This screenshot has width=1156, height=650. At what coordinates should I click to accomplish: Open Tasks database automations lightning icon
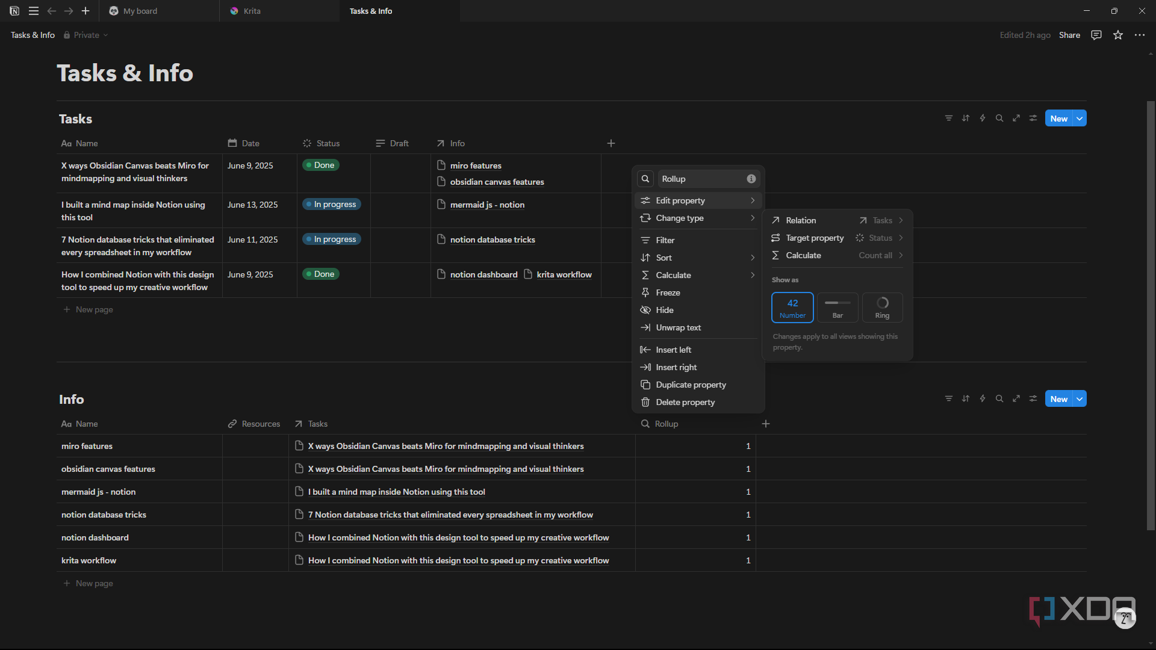coord(983,119)
